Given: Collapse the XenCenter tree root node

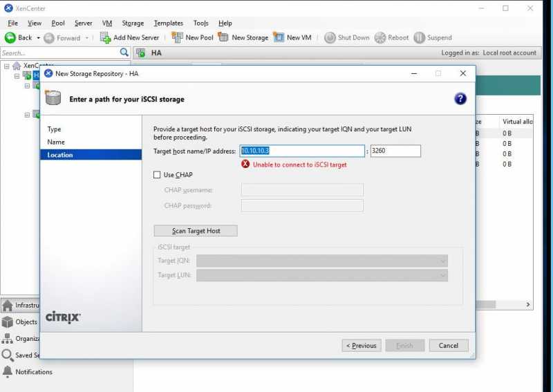Looking at the screenshot, I should [7, 66].
